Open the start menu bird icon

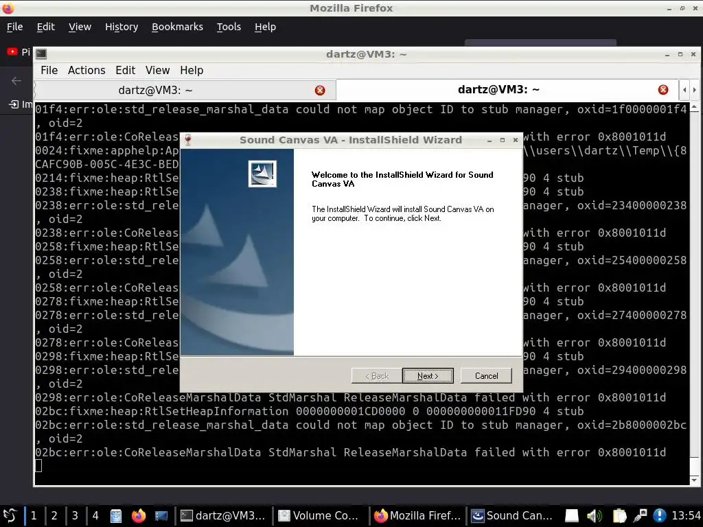click(x=10, y=516)
